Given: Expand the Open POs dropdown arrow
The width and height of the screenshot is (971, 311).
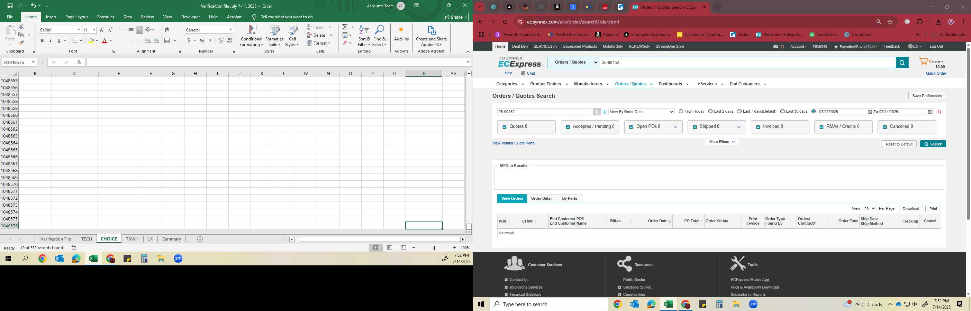Looking at the screenshot, I should pos(675,127).
